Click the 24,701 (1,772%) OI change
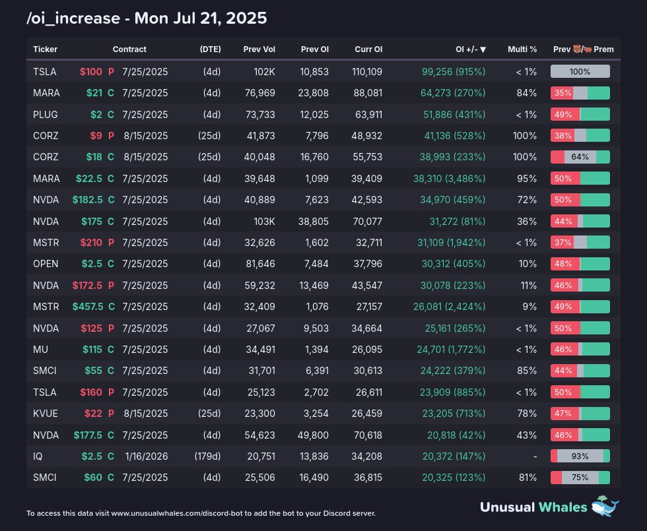647x531 pixels. [x=451, y=349]
